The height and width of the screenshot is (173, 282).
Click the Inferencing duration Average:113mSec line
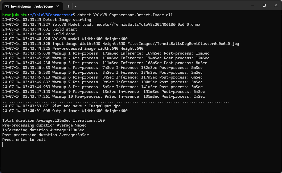tap(43, 130)
